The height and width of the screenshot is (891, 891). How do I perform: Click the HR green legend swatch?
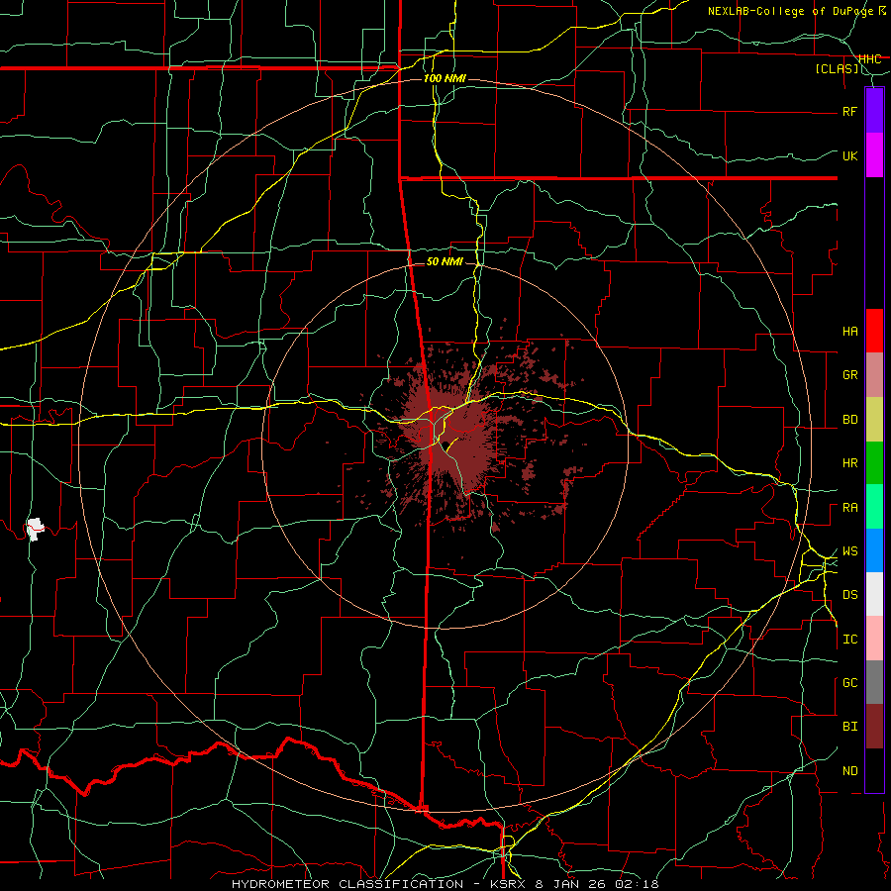coord(874,463)
